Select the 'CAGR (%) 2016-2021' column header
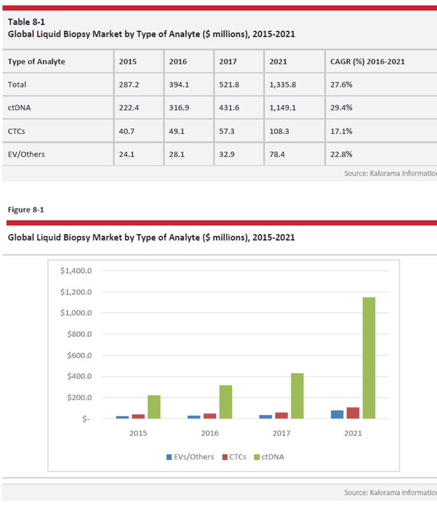Viewport: 437px width, 506px height. pos(368,62)
